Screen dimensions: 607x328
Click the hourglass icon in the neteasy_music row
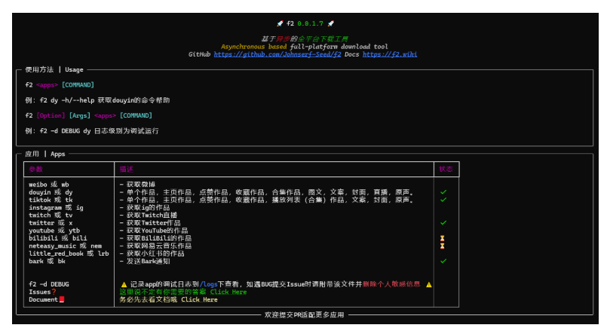coord(442,246)
